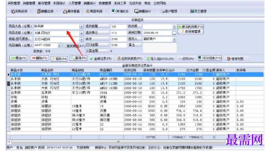
Task: Click the 备注 notes text area
Action: [x=159, y=48]
